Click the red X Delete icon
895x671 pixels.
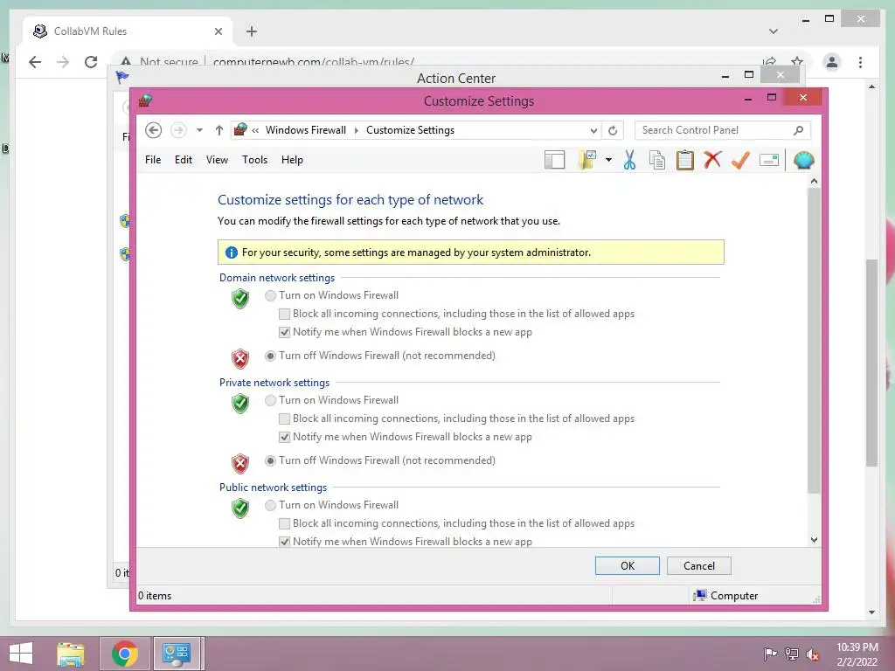712,161
